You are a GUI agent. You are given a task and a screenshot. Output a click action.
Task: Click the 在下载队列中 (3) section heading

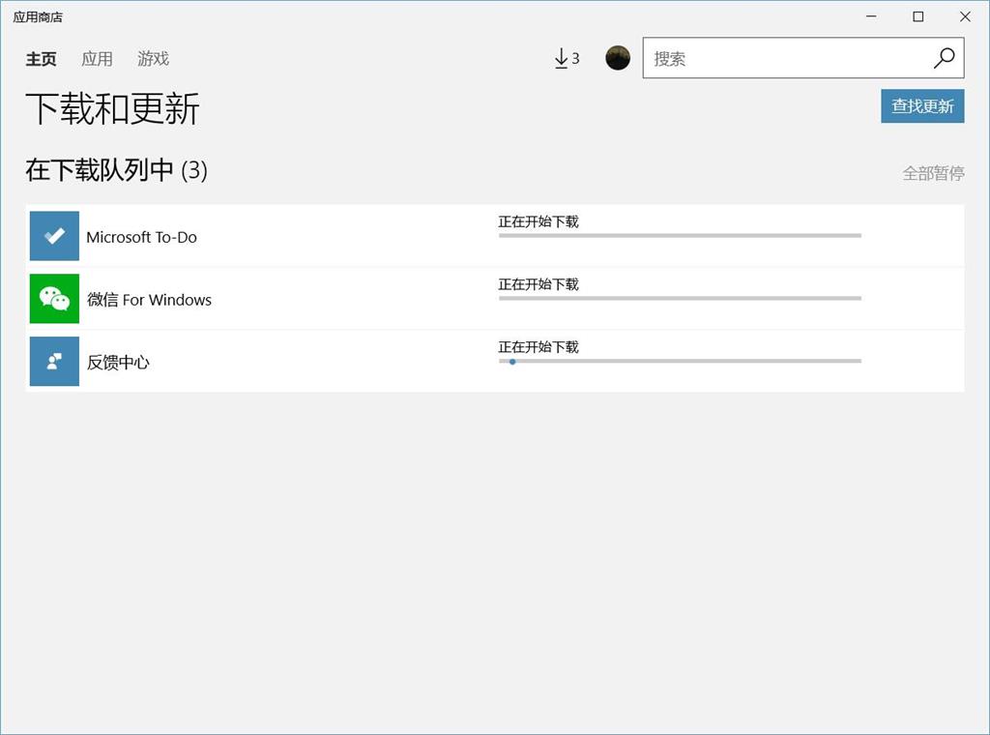coord(116,170)
